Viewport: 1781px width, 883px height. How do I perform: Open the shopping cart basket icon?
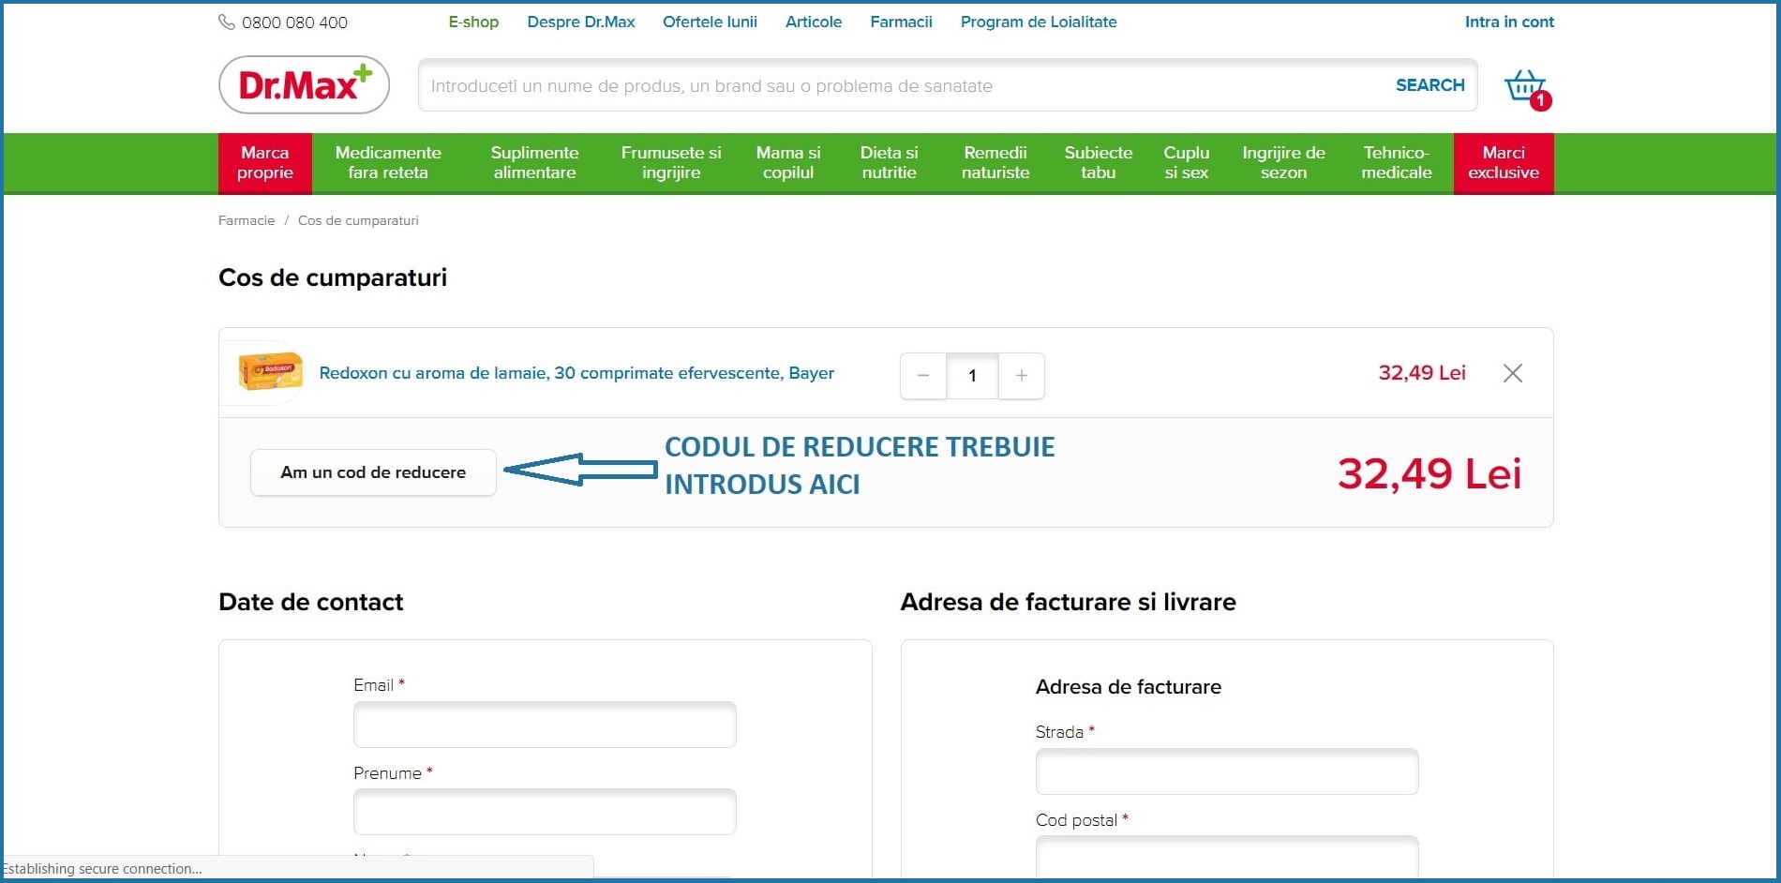pyautogui.click(x=1527, y=88)
